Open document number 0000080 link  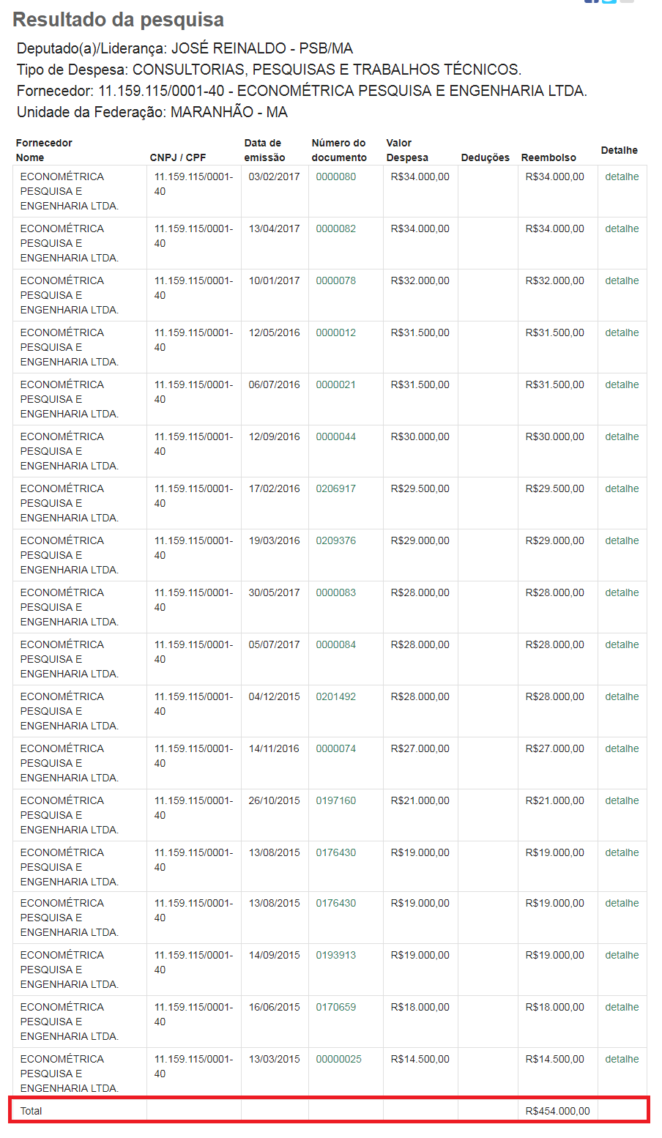[x=336, y=176]
